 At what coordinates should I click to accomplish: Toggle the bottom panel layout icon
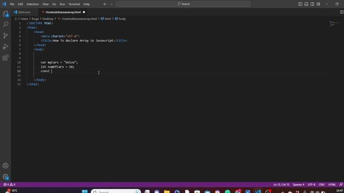click(x=306, y=4)
